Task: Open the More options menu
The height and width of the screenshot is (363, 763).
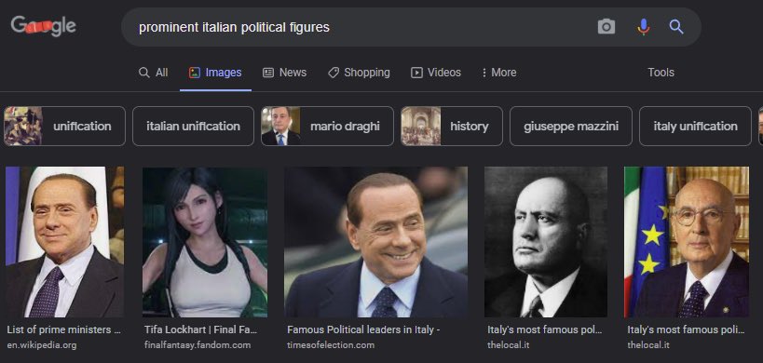Action: pyautogui.click(x=498, y=73)
